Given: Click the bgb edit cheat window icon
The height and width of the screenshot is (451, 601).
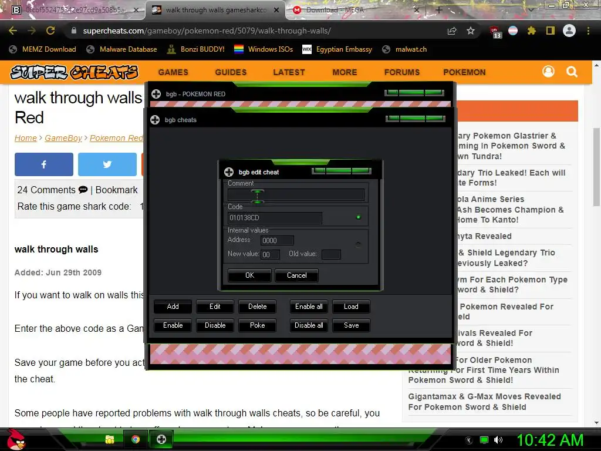Looking at the screenshot, I should [x=229, y=172].
